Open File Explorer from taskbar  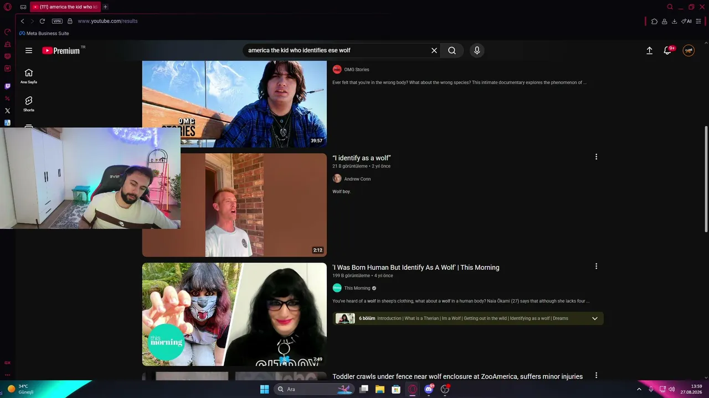pos(380,389)
